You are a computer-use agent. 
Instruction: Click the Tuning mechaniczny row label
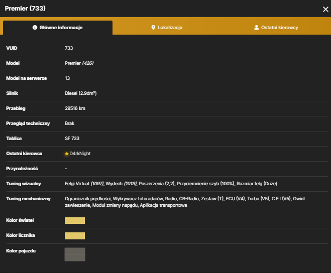pyautogui.click(x=28, y=199)
